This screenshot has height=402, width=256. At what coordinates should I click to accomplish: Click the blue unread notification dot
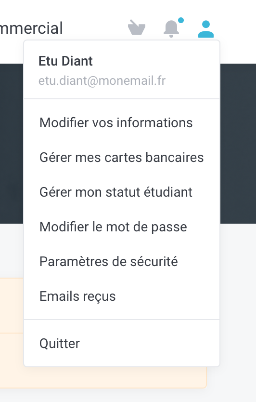[181, 20]
